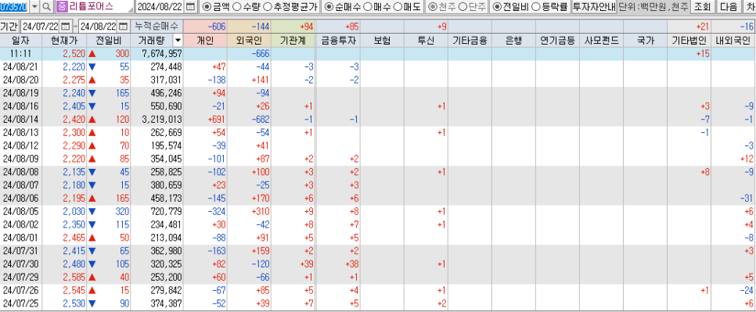Click the 외국인 column header

pos(249,41)
